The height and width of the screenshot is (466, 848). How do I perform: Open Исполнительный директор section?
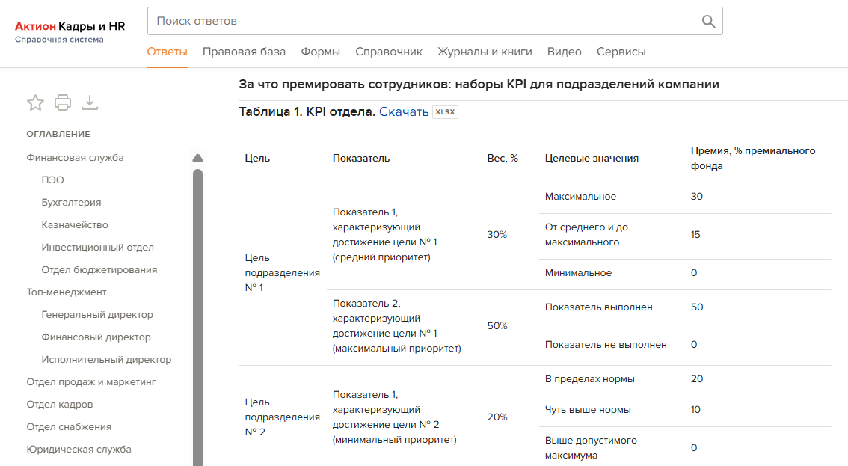(x=106, y=359)
